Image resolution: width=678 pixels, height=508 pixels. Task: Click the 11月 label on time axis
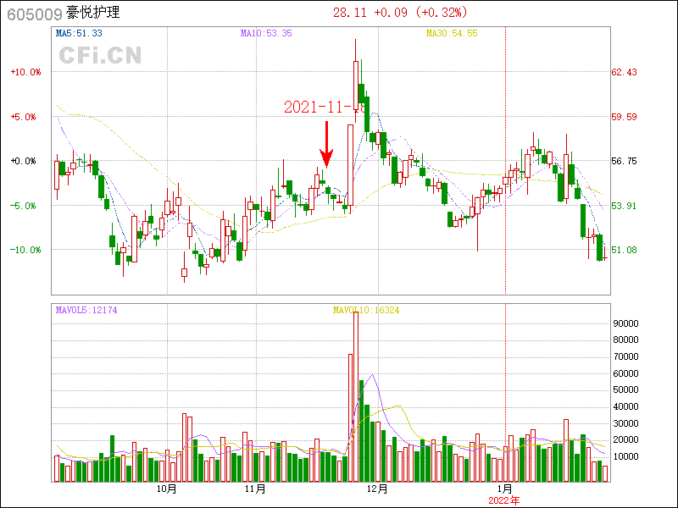click(x=255, y=489)
